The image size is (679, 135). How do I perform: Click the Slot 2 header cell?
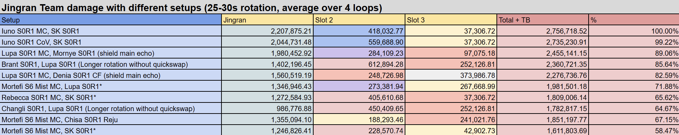[359, 20]
